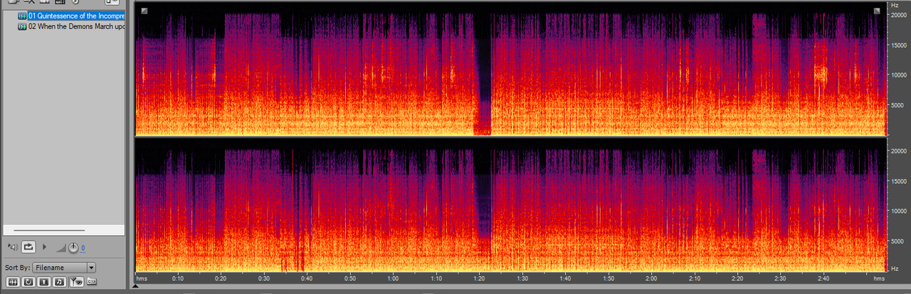The width and height of the screenshot is (911, 294).
Task: Toggle show loop files filter button
Action: click(x=28, y=282)
